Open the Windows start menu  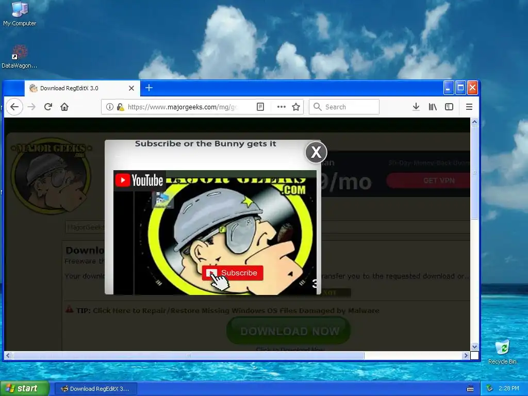coord(24,389)
